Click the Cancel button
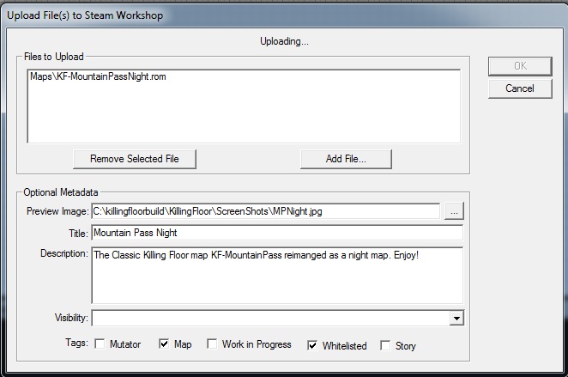The height and width of the screenshot is (377, 568). [x=520, y=88]
